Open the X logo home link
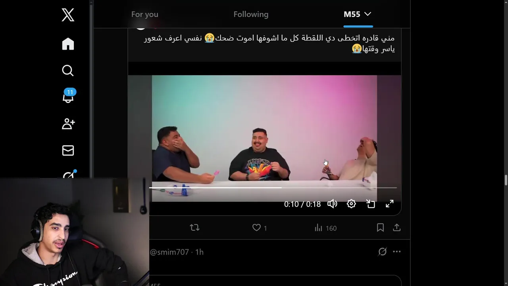The image size is (508, 286). [68, 15]
